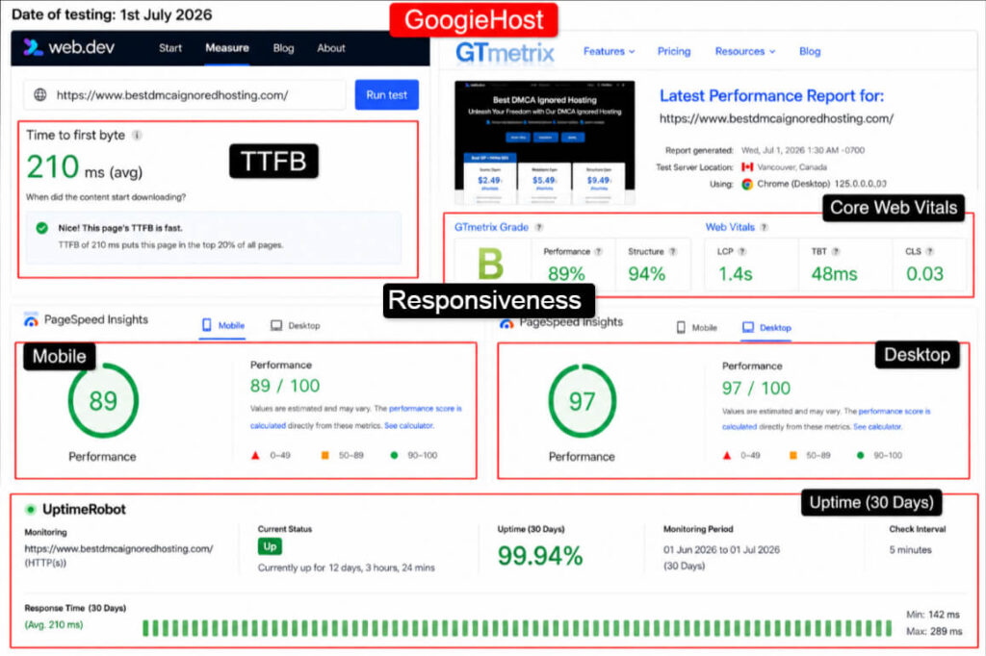Click the '94%' Structure score

pos(646,274)
